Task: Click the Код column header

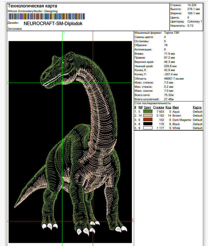Action: (x=168, y=108)
